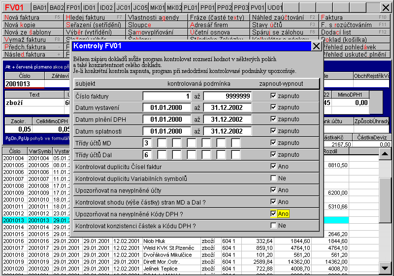Click Nová ze šablony button

pos(33,32)
